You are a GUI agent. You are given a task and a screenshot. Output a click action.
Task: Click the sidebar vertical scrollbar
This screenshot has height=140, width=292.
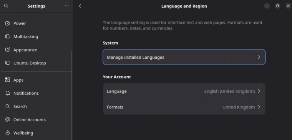tap(72, 96)
